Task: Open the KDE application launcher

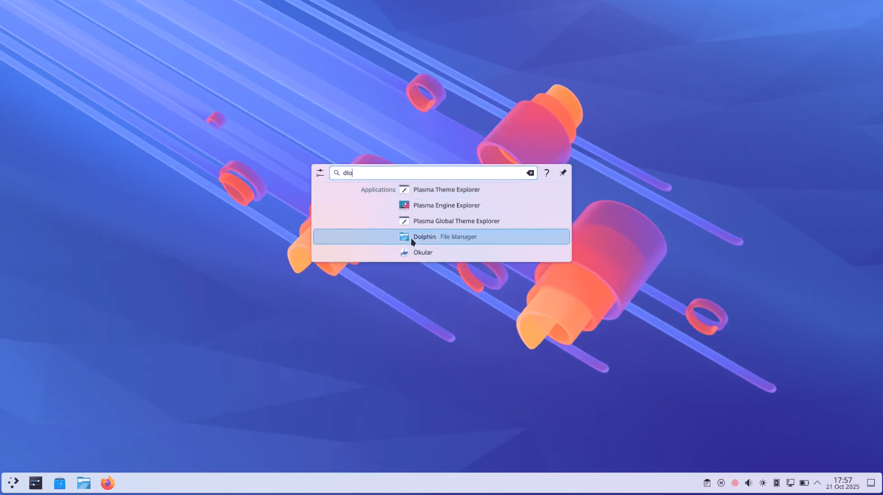Action: 13,483
